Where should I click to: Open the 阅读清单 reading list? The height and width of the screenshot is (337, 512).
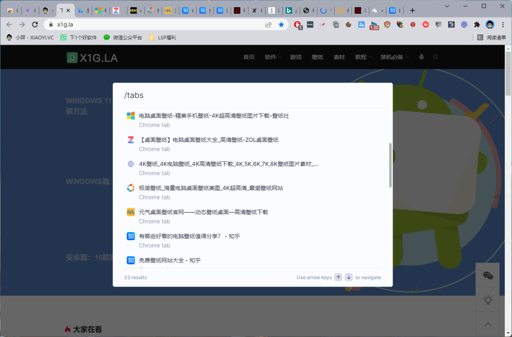492,37
